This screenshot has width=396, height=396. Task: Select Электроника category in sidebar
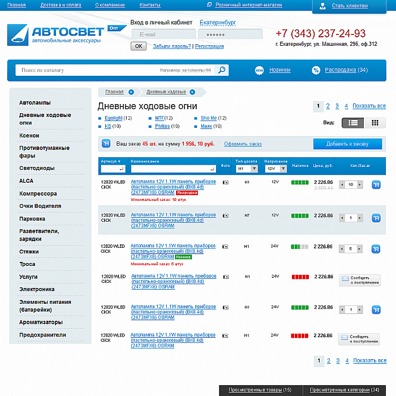pos(37,290)
